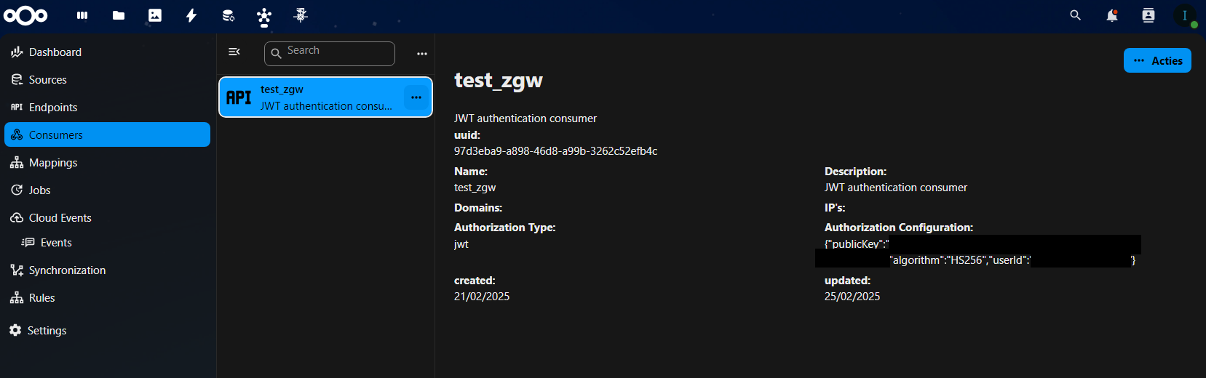Collapse the consumer list panel toggle
The height and width of the screenshot is (378, 1206).
coord(234,52)
